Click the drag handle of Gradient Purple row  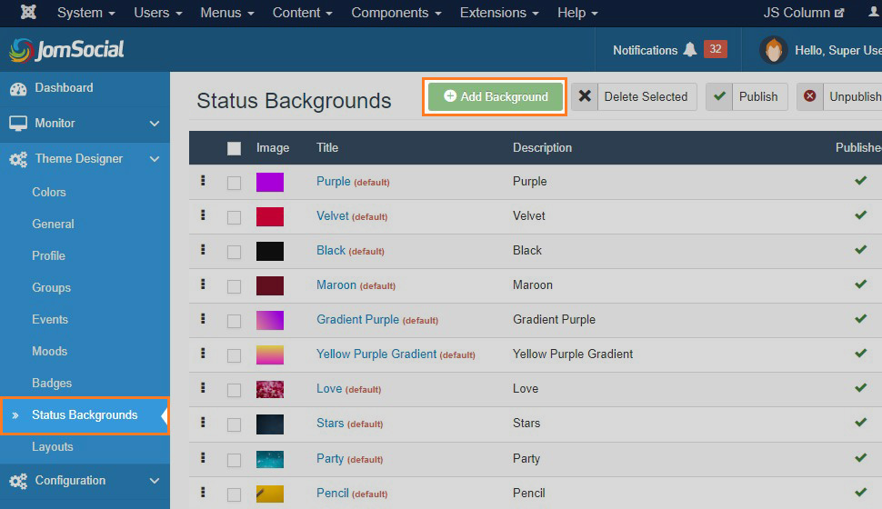tap(203, 319)
